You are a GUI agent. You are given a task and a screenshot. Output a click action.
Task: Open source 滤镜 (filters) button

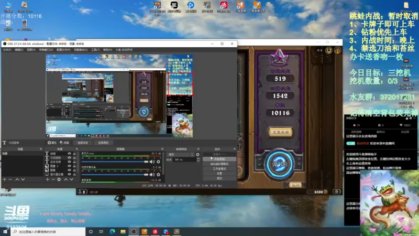point(64,143)
